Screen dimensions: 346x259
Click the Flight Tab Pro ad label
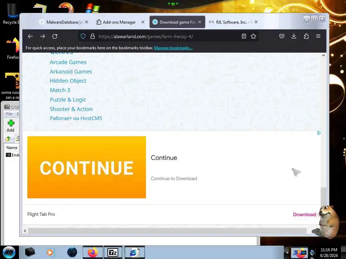click(x=41, y=214)
